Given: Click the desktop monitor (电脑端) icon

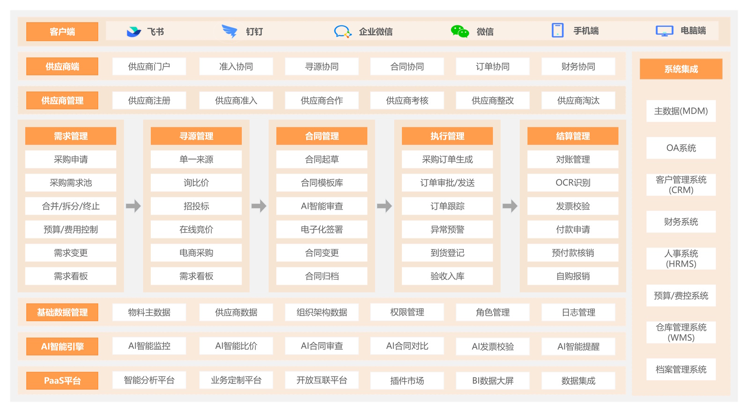Looking at the screenshot, I should 664,31.
